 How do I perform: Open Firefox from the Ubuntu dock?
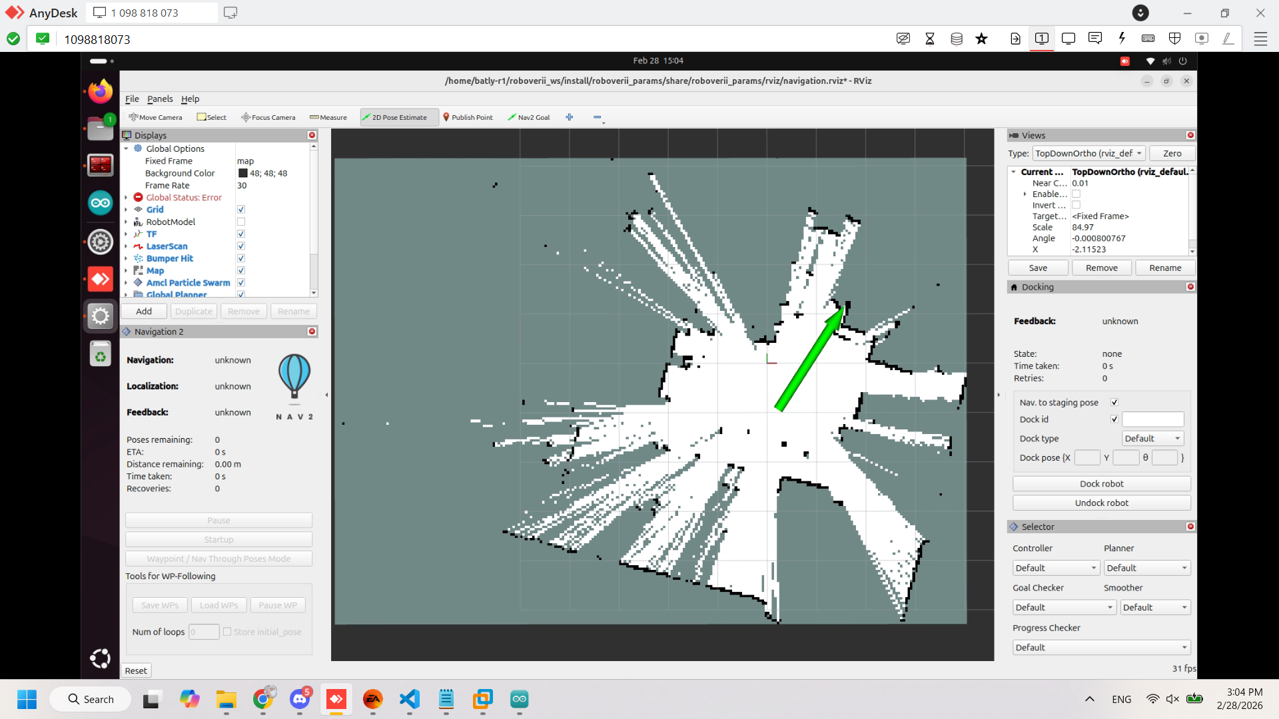(101, 91)
